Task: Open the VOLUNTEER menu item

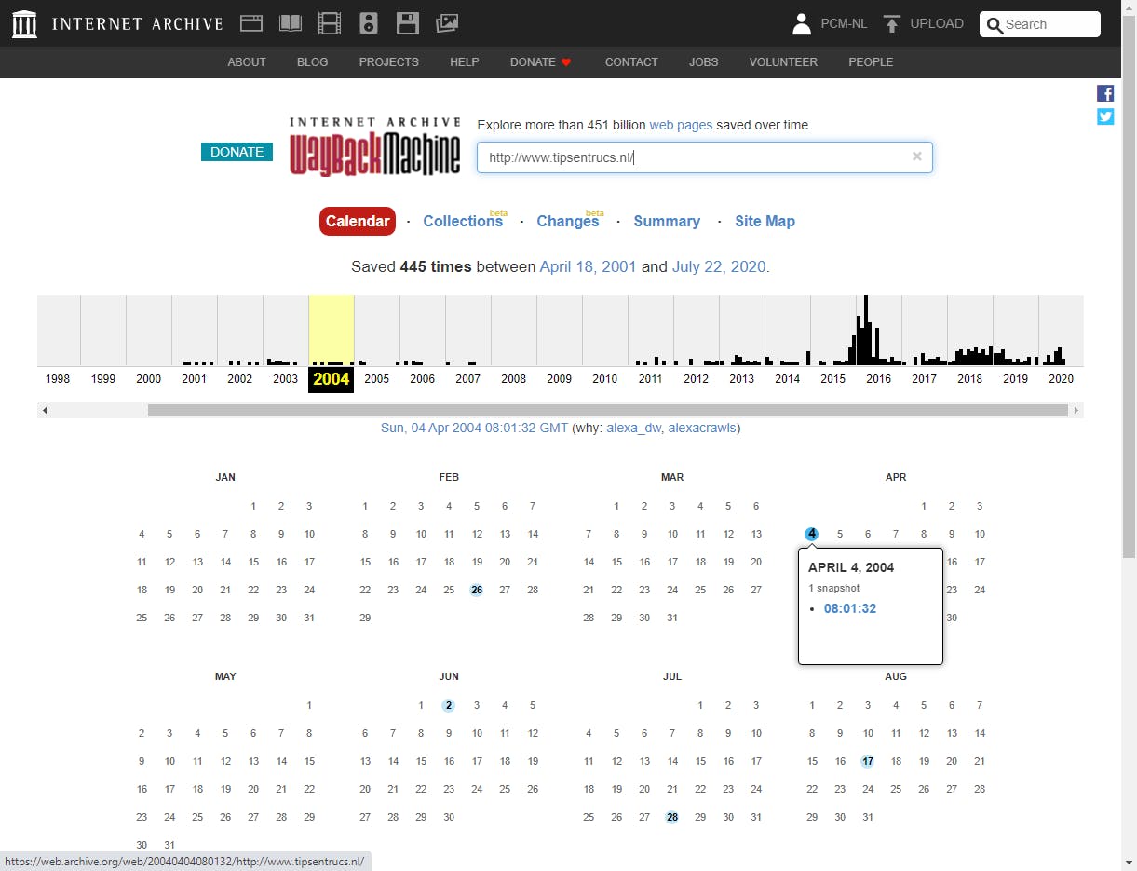Action: click(x=783, y=62)
